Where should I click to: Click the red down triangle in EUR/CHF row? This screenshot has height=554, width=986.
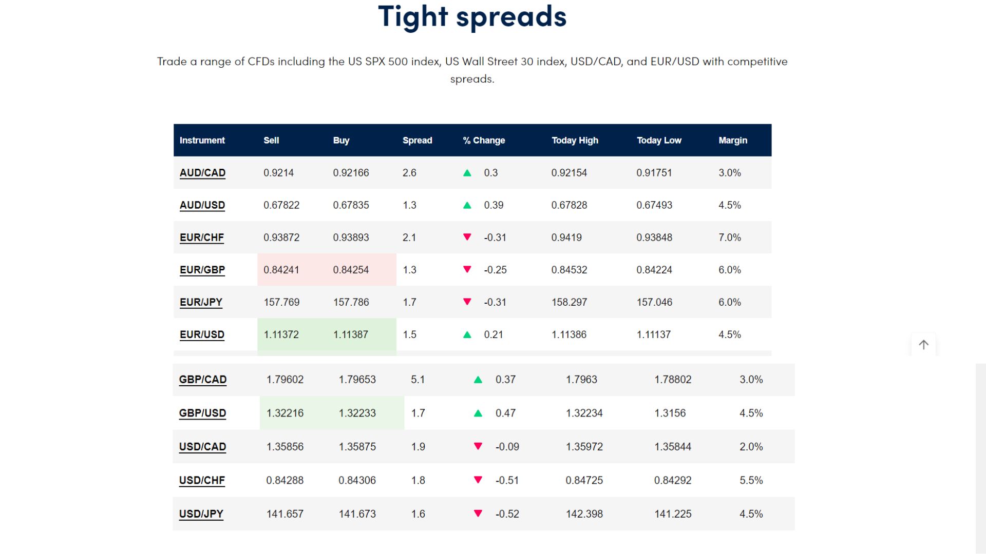[x=467, y=237]
